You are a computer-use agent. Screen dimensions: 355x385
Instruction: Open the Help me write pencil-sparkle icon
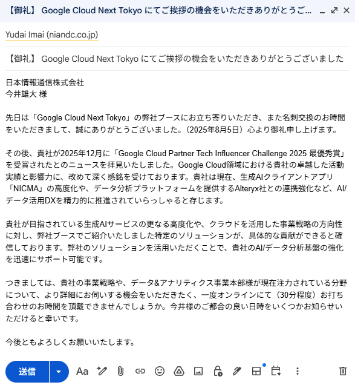(102, 371)
